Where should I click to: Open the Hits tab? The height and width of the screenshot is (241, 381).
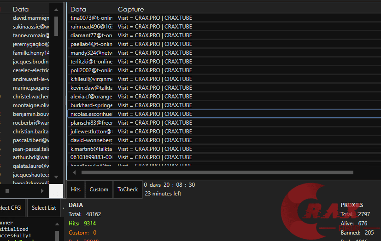pos(76,189)
